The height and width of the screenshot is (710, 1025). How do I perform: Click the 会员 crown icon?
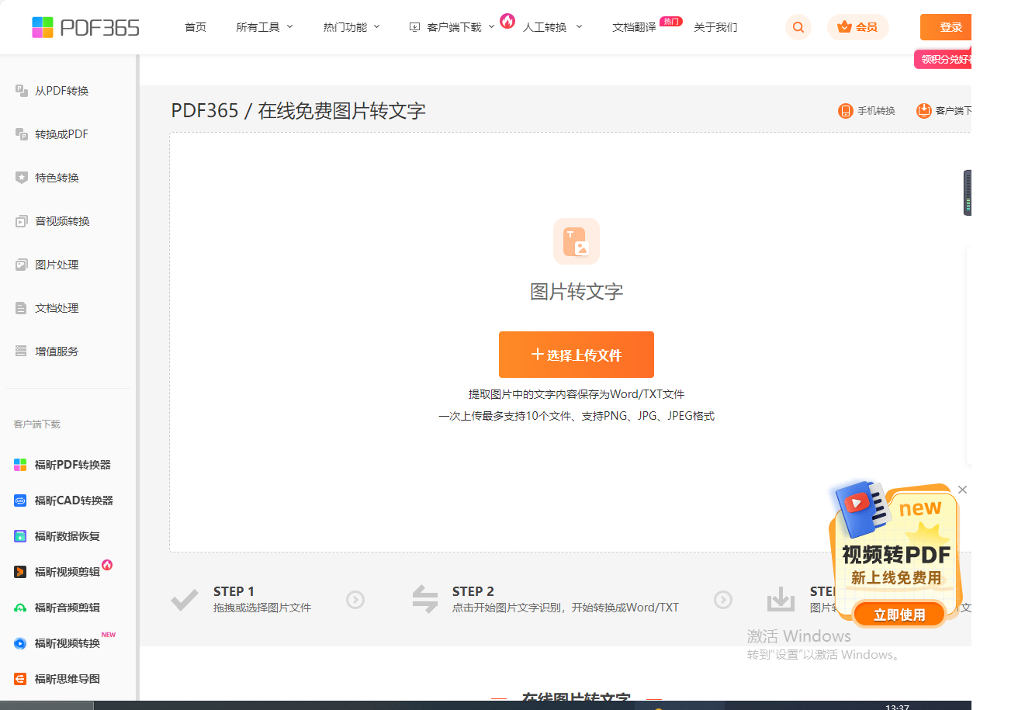pyautogui.click(x=844, y=27)
